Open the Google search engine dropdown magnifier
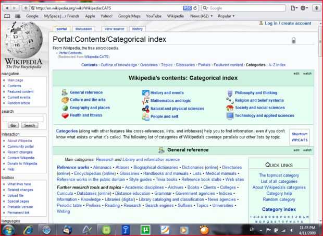 [205, 8]
